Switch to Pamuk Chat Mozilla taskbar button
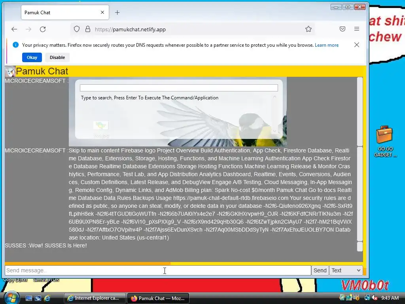The height and width of the screenshot is (304, 405). (158, 298)
